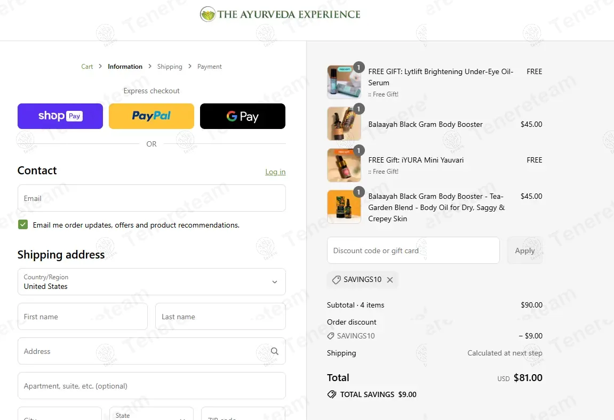The height and width of the screenshot is (420, 614).
Task: Click the Balaayah Black Gram Body Booster thumbnail
Action: click(344, 124)
